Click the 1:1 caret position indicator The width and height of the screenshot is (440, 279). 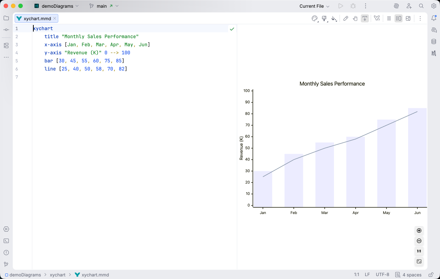click(x=356, y=275)
